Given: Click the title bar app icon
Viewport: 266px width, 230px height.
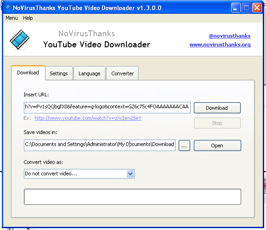Looking at the screenshot, I should tap(8, 7).
